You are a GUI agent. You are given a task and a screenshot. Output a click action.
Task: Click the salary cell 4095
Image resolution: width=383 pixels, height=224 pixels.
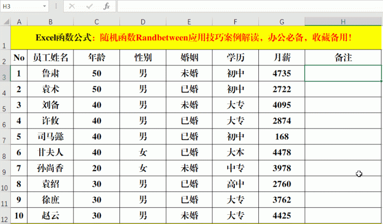[281, 105]
